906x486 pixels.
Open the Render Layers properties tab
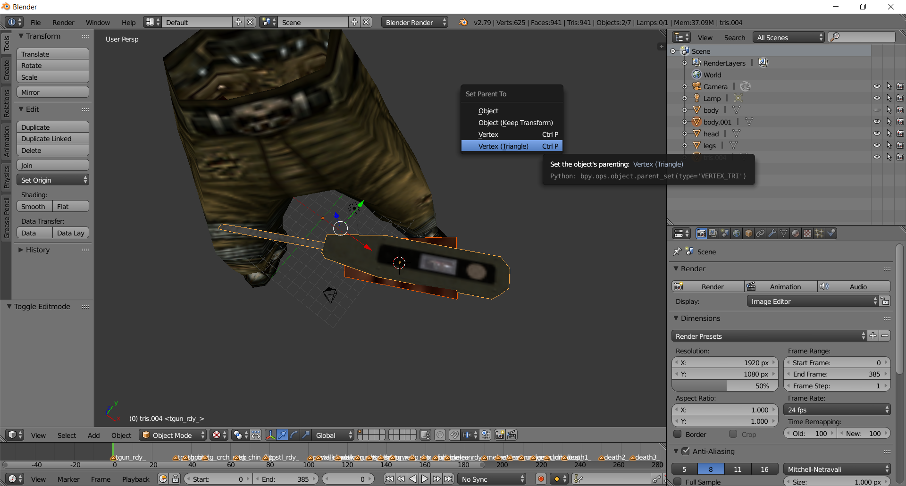point(713,233)
